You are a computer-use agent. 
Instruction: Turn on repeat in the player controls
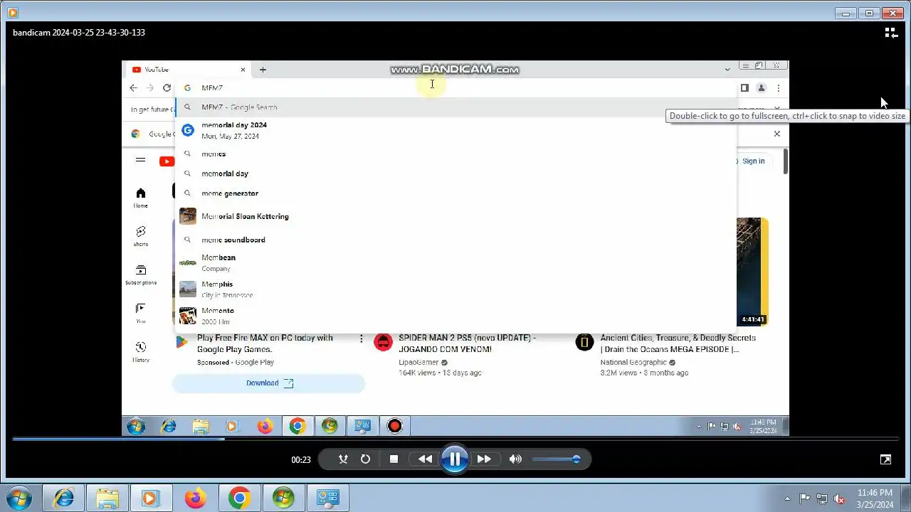(x=365, y=459)
